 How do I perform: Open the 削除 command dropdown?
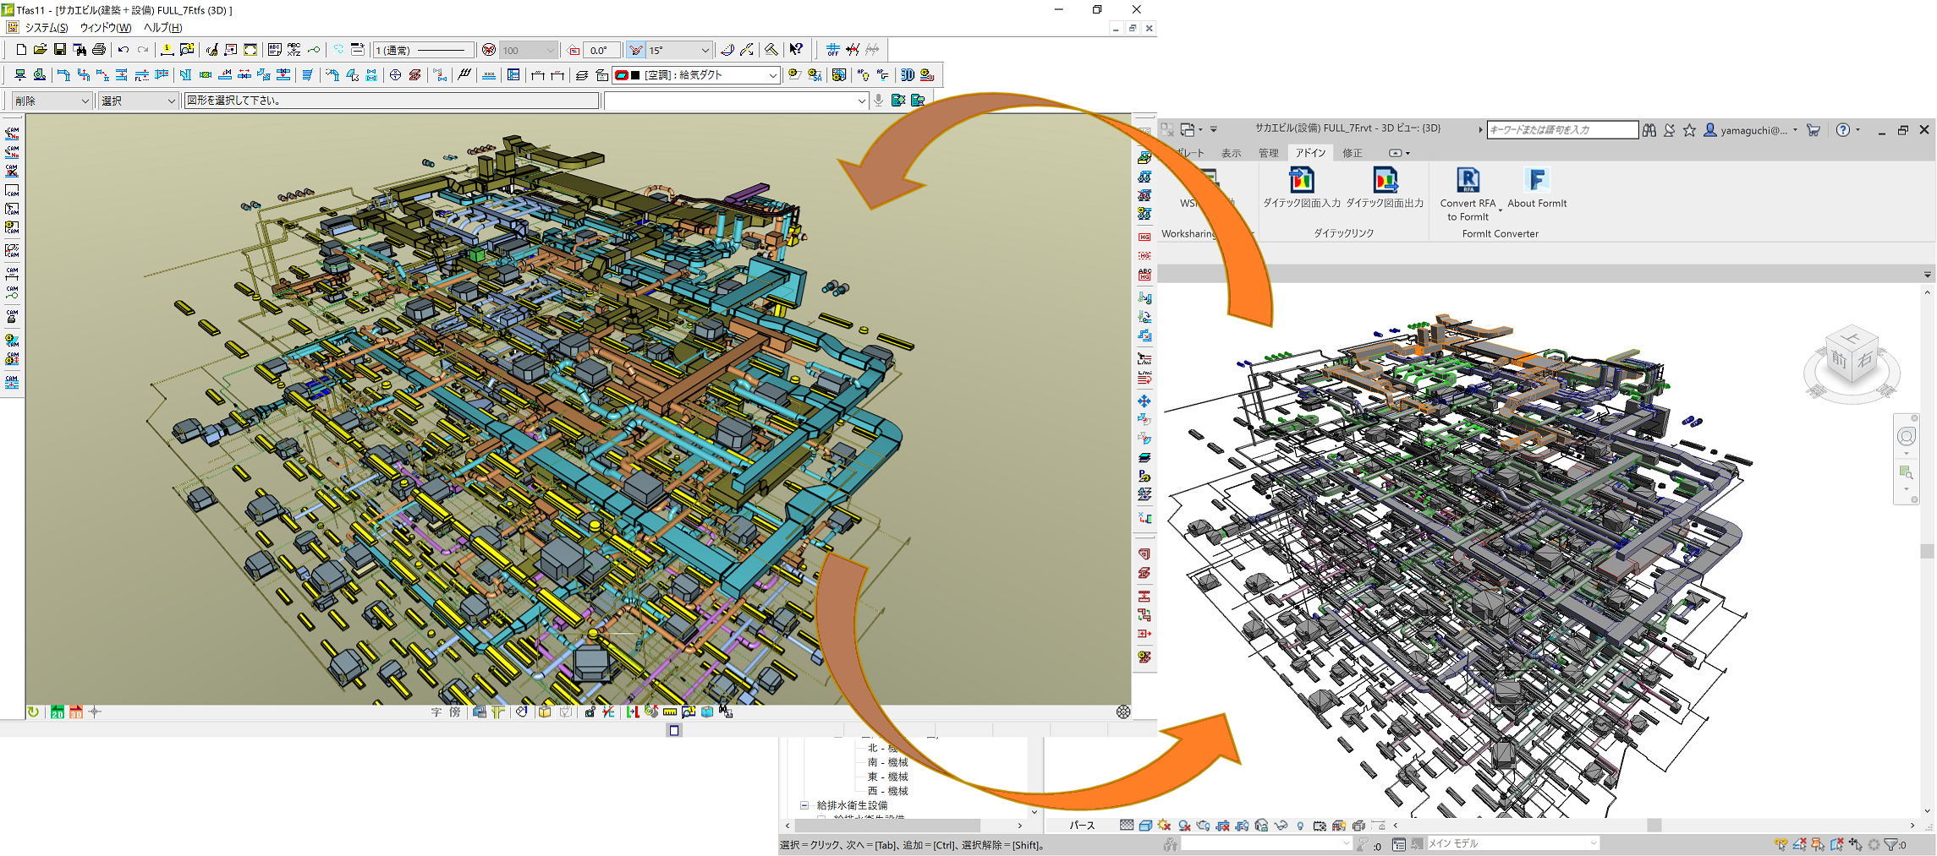click(x=85, y=101)
